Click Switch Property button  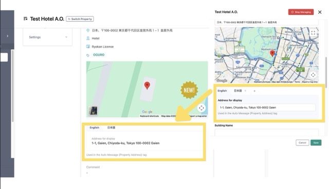[x=80, y=19]
